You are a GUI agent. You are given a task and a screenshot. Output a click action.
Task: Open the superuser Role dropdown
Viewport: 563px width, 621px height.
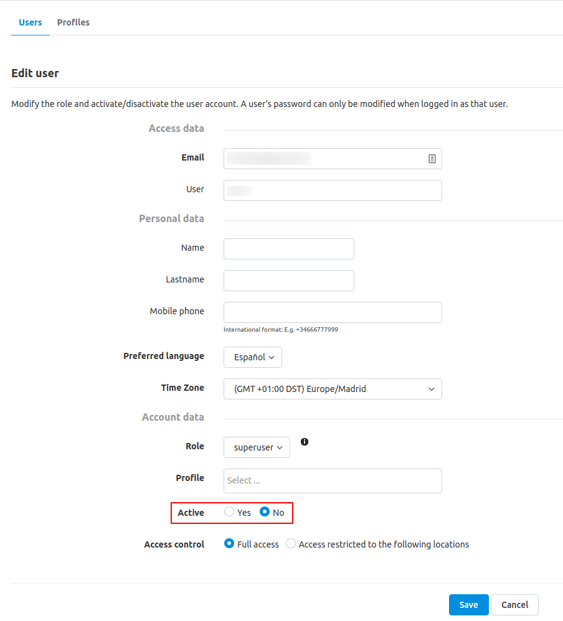pos(257,447)
